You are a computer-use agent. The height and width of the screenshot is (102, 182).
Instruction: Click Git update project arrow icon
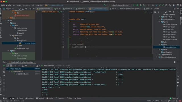point(157,5)
